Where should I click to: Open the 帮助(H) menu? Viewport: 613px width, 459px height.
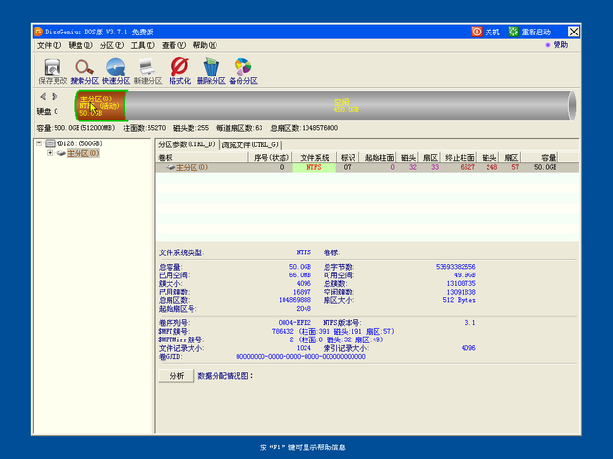tap(205, 45)
